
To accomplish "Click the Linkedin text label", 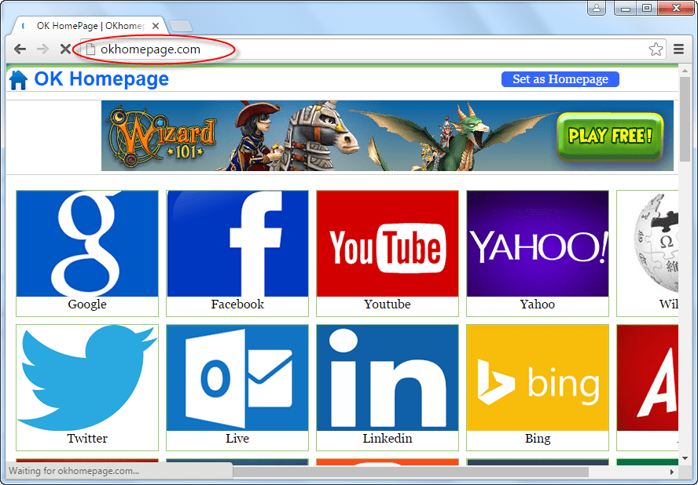I will [388, 439].
